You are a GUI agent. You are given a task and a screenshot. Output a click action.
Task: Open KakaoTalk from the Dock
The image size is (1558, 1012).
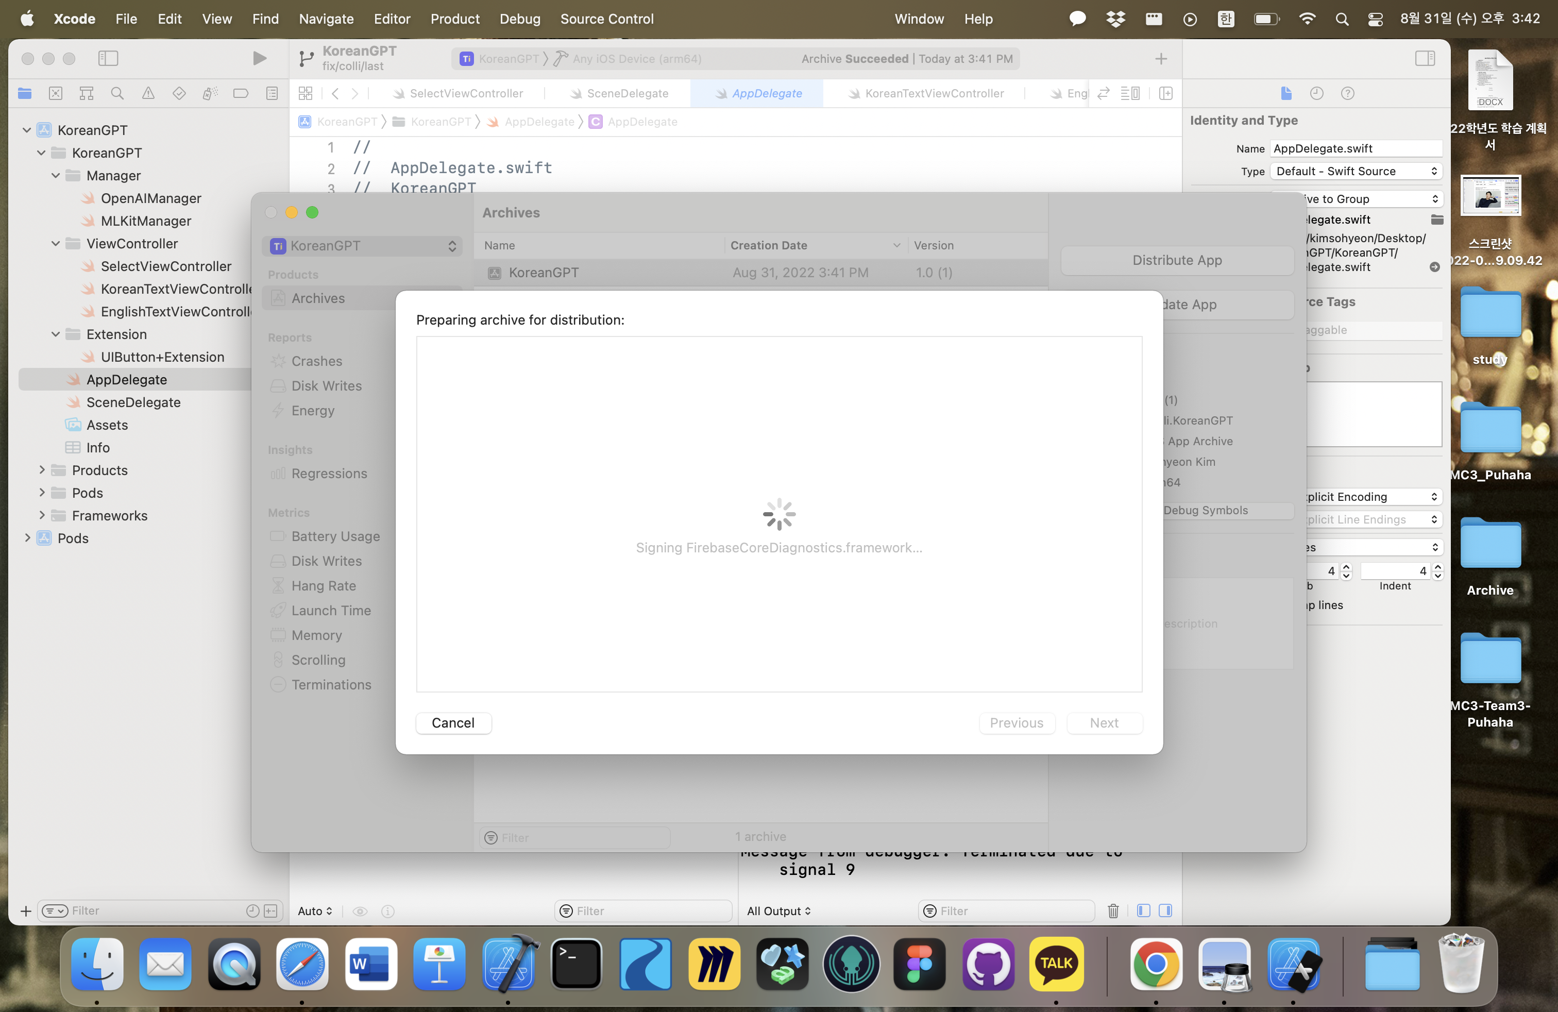(1056, 964)
